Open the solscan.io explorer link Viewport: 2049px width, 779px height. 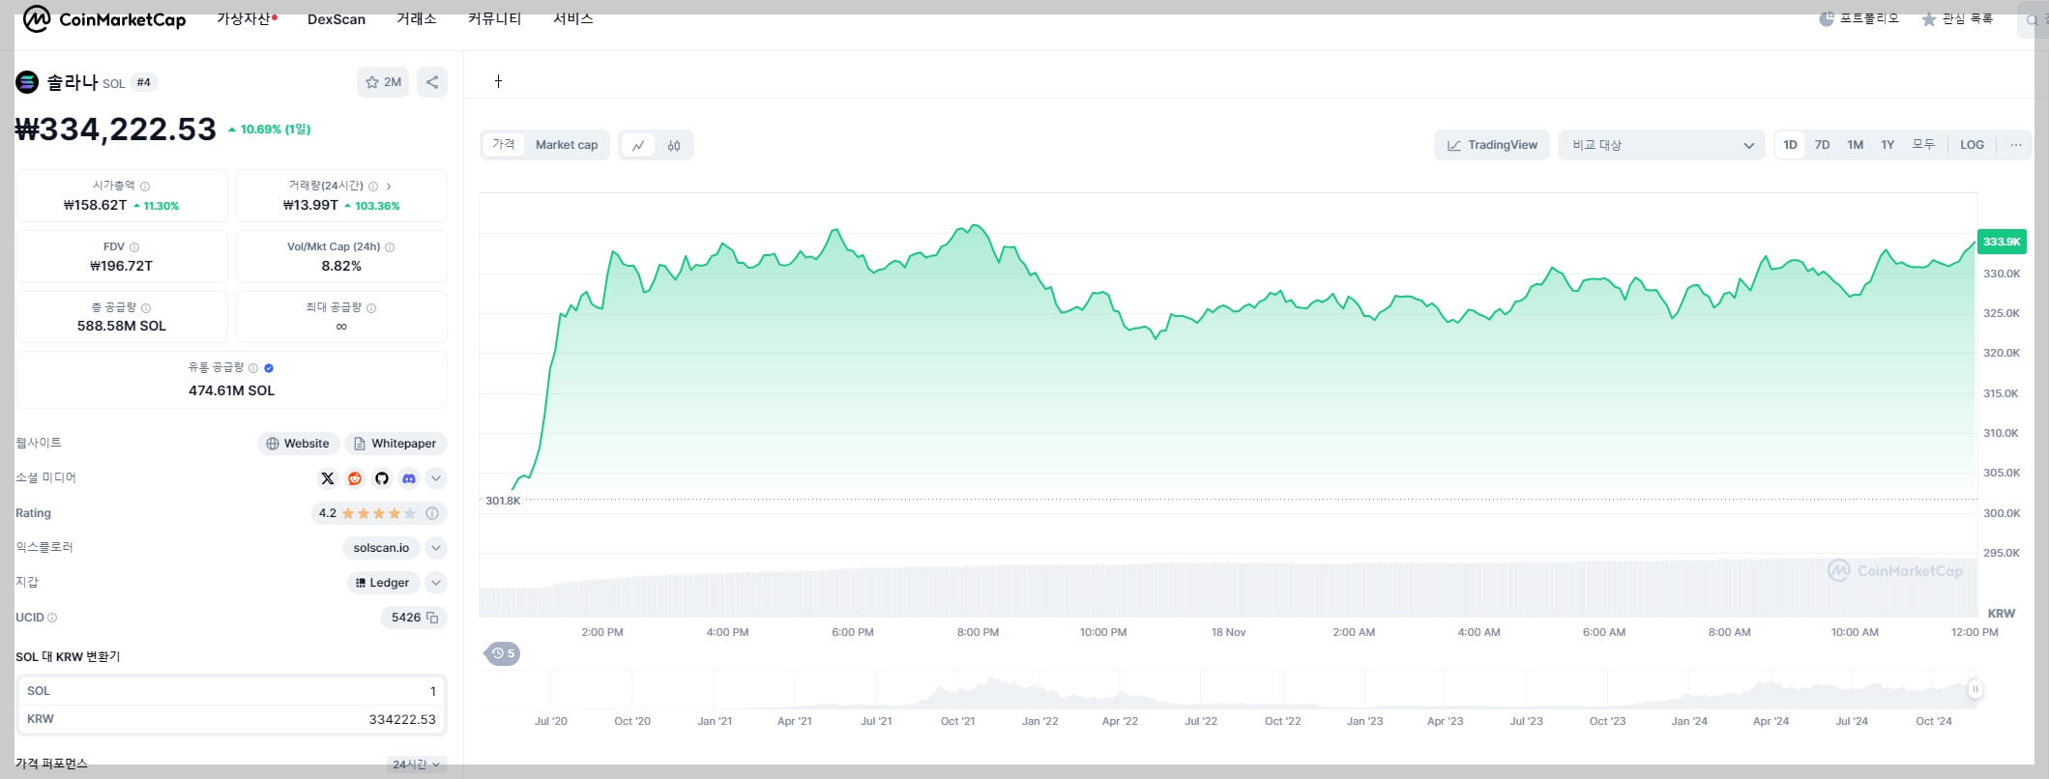(381, 548)
